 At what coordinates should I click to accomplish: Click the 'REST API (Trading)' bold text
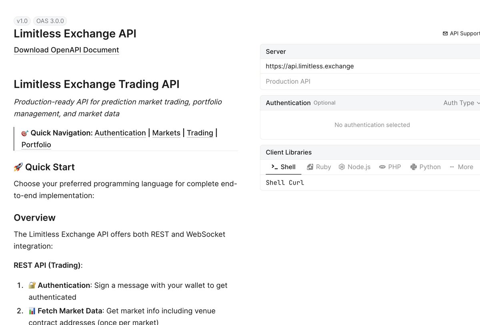click(x=47, y=265)
